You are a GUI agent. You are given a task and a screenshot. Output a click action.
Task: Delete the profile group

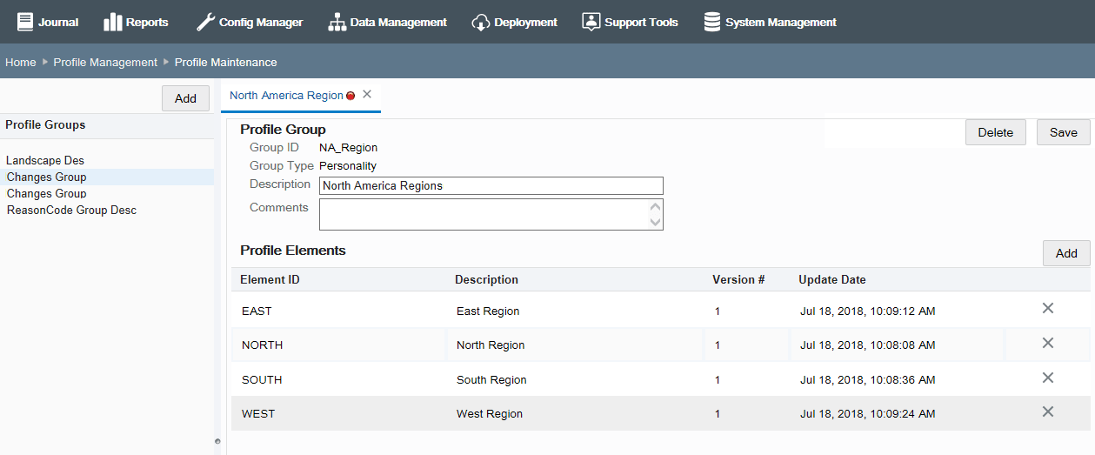(995, 132)
